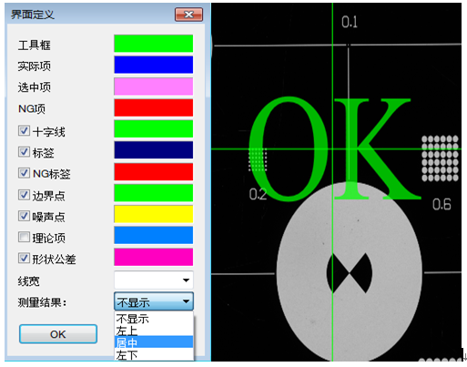
Task: Toggle the NG标签 checkbox
Action: pos(24,173)
